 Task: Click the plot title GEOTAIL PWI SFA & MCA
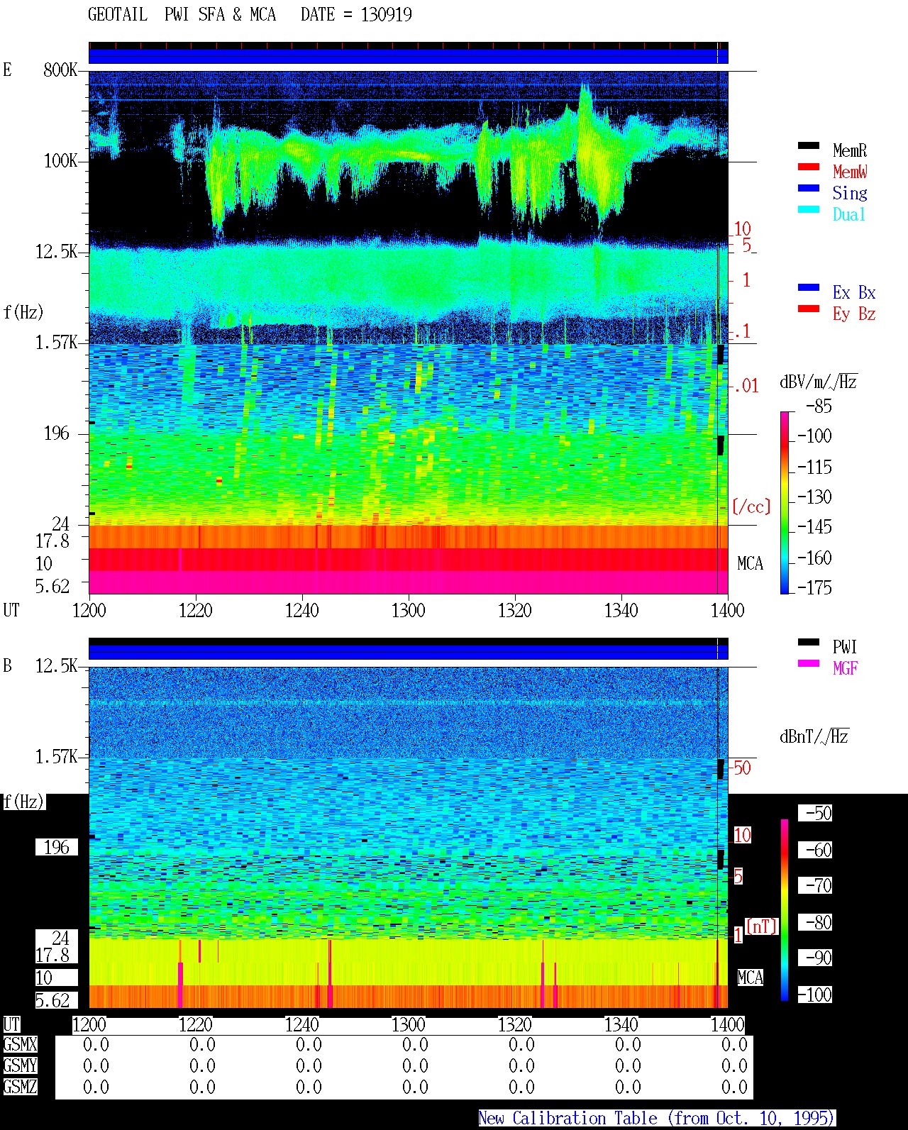(182, 15)
